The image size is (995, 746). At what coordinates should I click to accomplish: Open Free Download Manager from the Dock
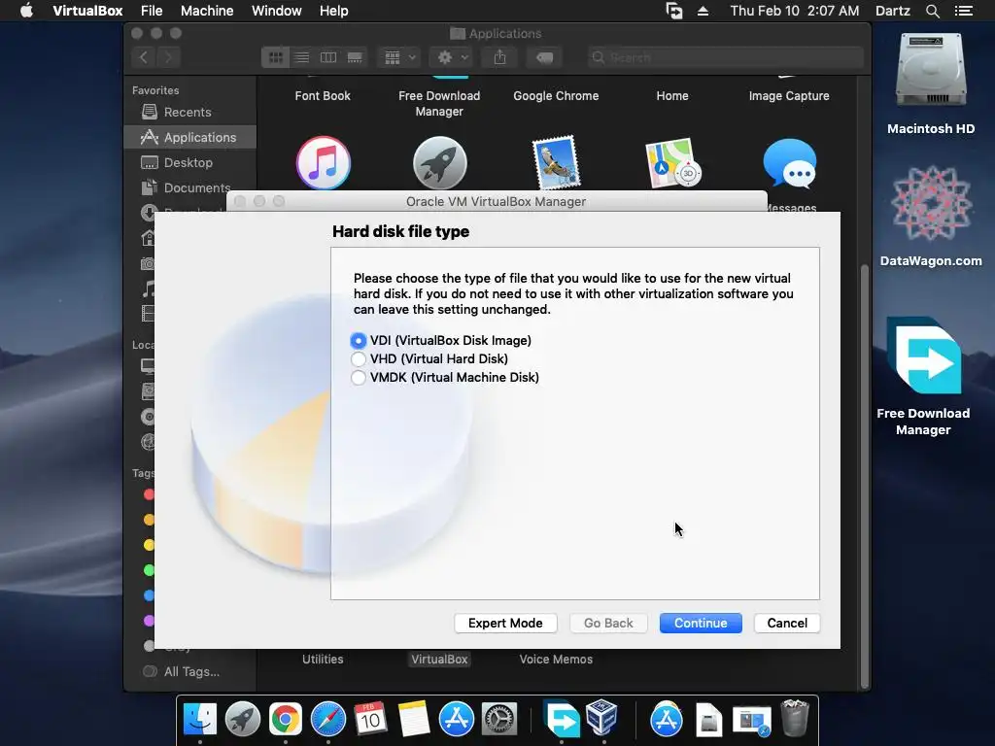pos(562,720)
